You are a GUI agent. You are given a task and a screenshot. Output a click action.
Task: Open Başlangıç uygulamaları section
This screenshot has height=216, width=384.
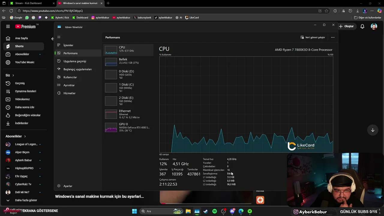[x=78, y=69]
